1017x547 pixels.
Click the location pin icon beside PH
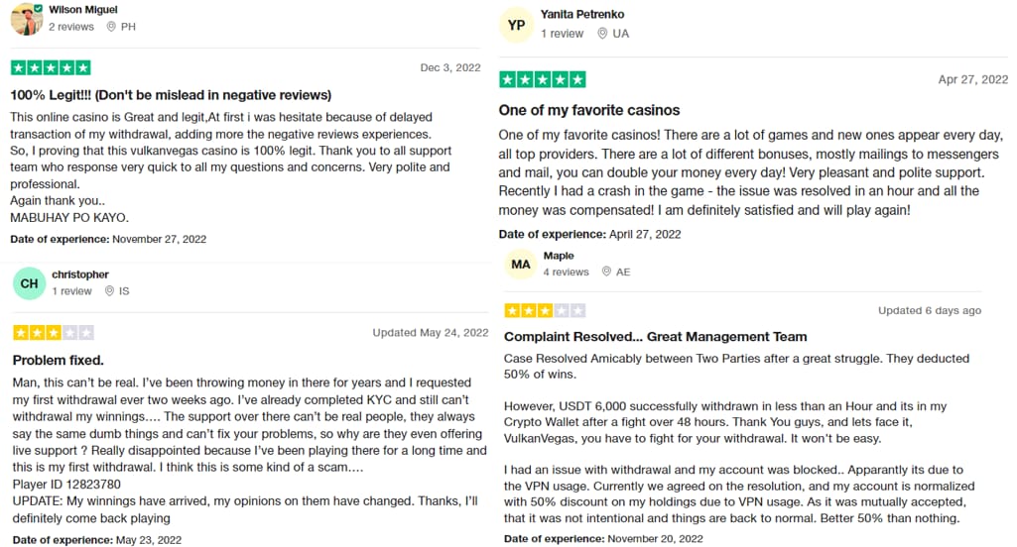(x=111, y=27)
